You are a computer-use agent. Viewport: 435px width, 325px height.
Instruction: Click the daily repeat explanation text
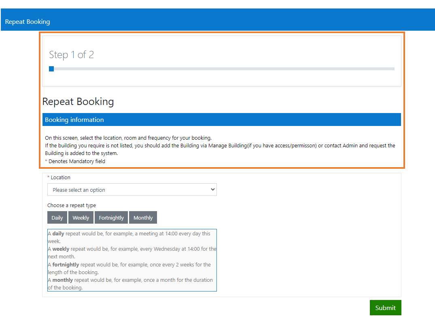[x=129, y=237]
